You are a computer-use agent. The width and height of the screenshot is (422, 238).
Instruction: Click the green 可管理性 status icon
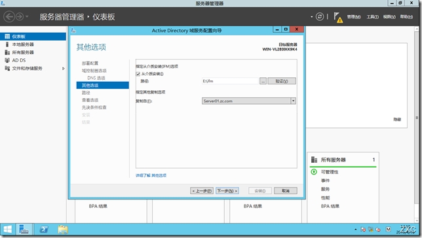pyautogui.click(x=314, y=172)
